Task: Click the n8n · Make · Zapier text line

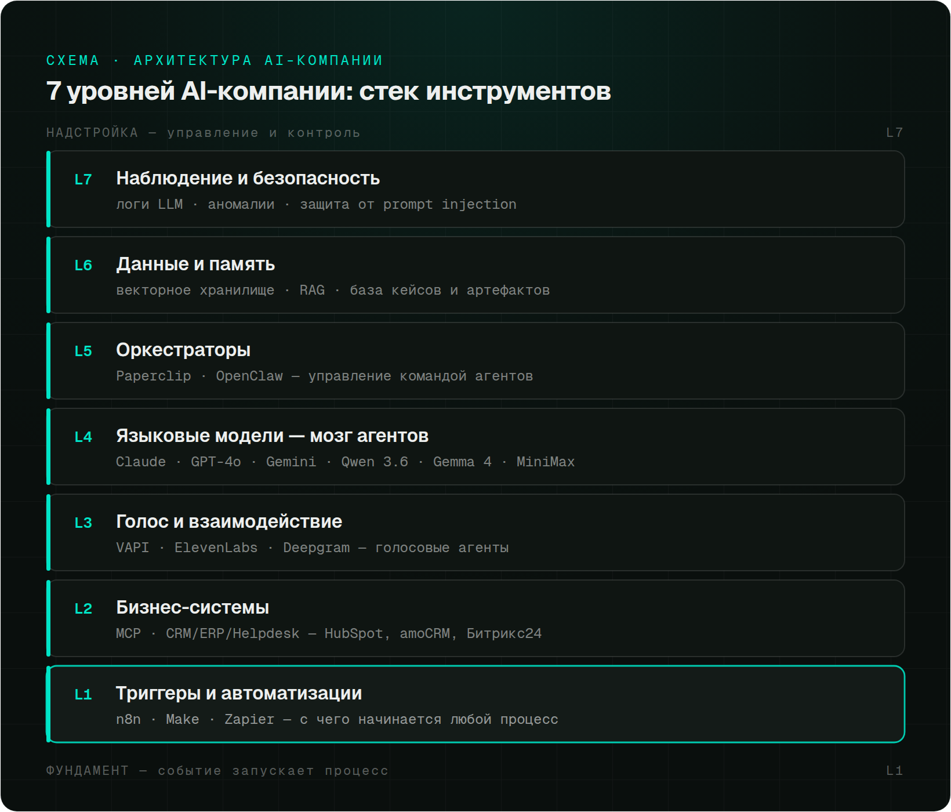Action: 337,719
